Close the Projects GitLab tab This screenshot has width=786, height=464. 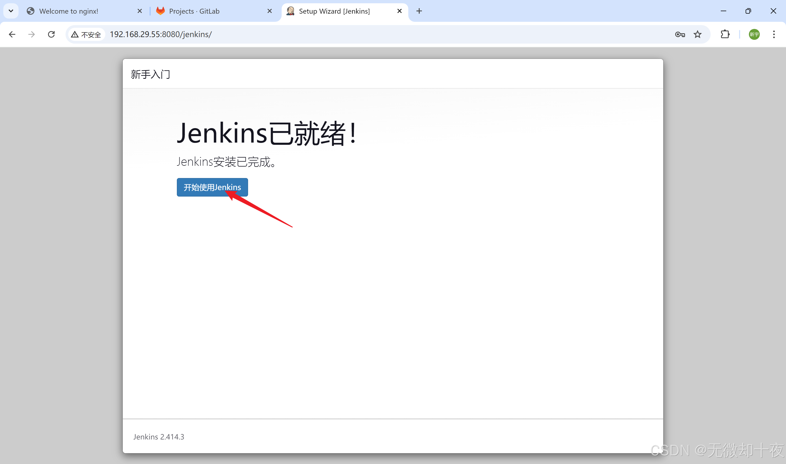point(270,11)
